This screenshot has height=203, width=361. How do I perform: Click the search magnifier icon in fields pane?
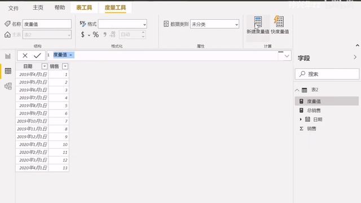tap(302, 74)
